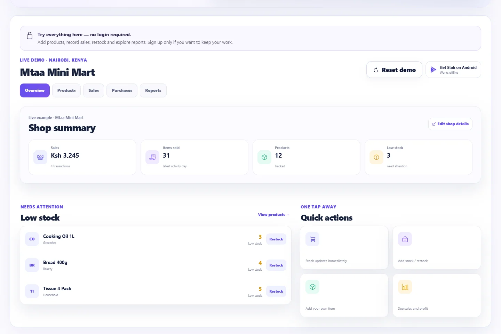Click the Cooking Oil 1L product name
The image size is (501, 334).
pos(59,236)
